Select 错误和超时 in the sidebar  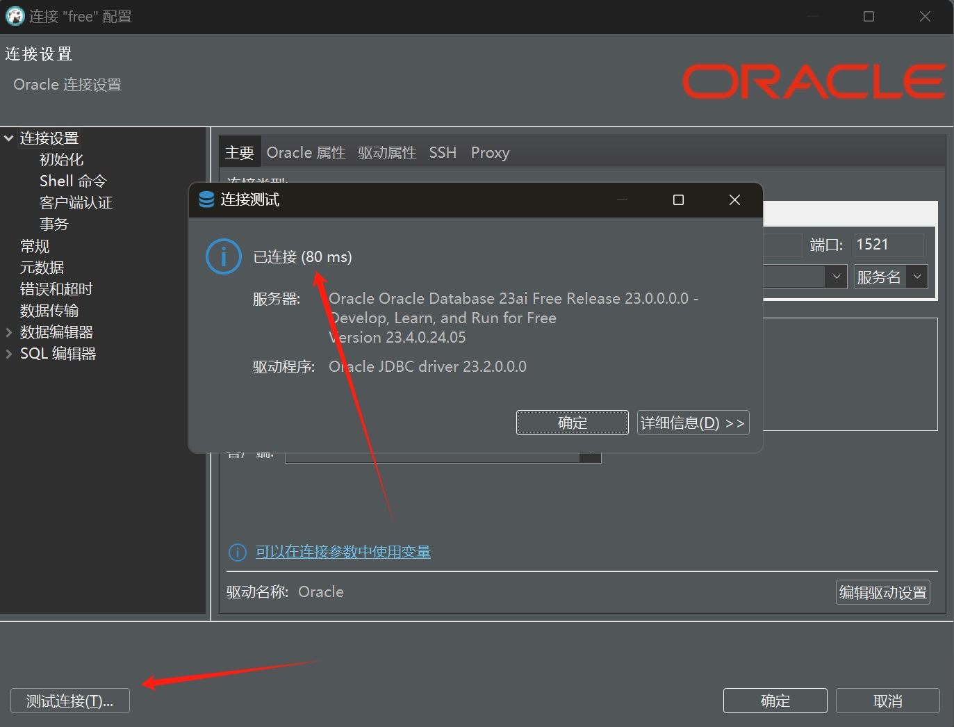click(56, 288)
